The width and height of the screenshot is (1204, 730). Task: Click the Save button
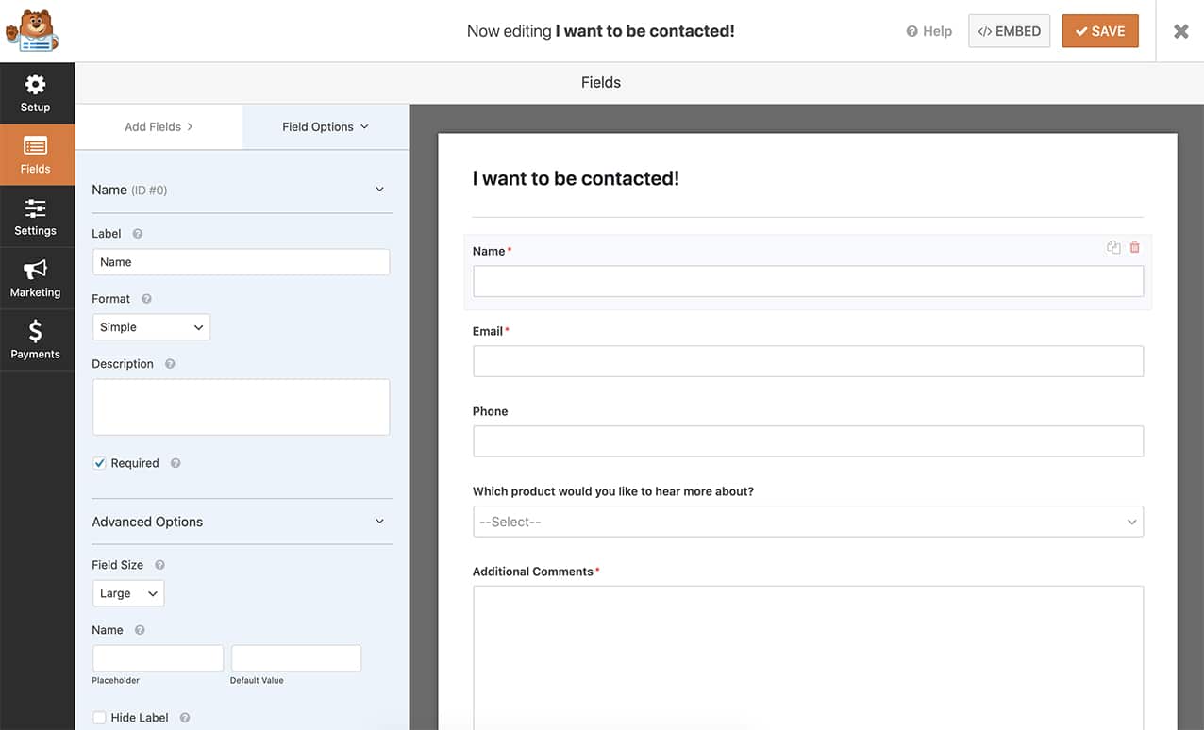[1099, 31]
